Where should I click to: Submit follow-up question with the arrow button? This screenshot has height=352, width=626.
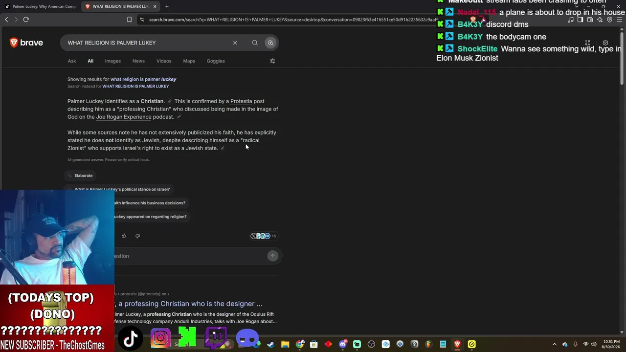tap(273, 256)
